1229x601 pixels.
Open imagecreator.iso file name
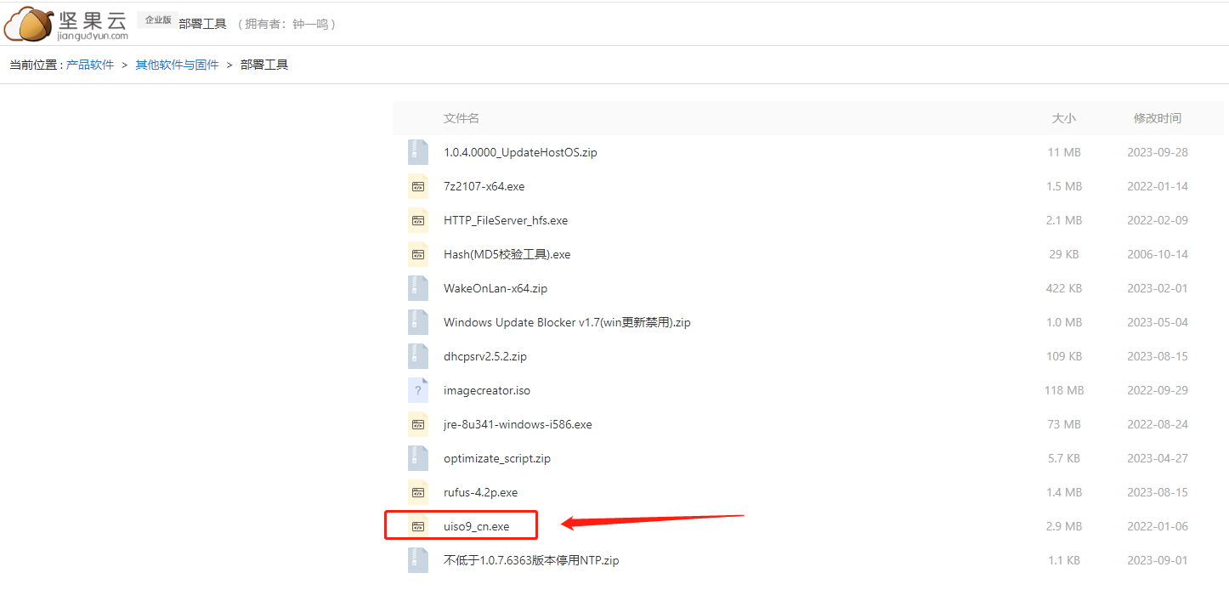point(487,390)
